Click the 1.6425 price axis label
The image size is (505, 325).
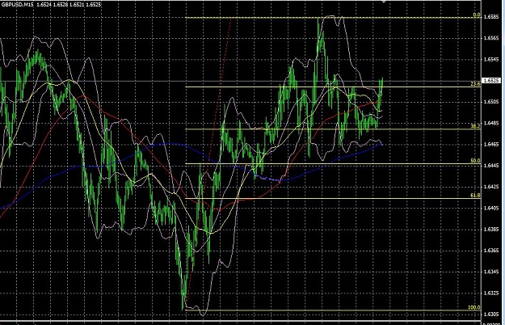pos(491,187)
